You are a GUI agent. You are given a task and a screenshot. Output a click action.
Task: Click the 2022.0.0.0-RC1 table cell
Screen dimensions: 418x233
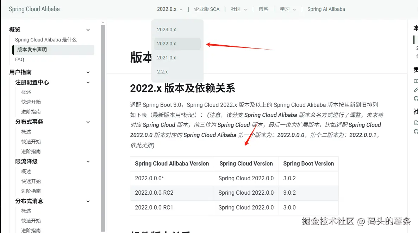tap(172, 207)
